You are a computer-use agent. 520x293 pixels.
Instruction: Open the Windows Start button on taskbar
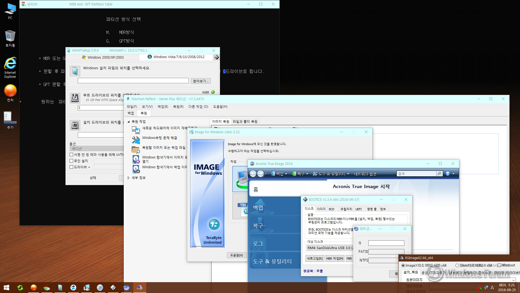pyautogui.click(x=6, y=288)
